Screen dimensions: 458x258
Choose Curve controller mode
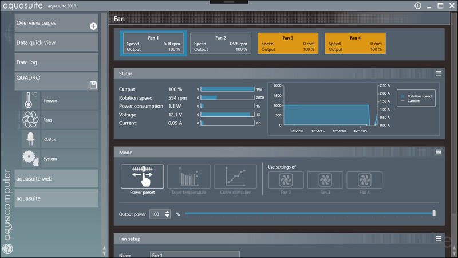point(235,177)
